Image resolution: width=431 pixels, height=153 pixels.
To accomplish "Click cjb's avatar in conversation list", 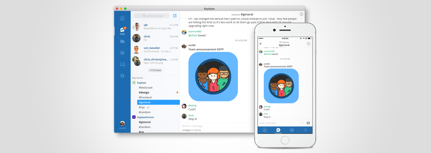I will click(x=137, y=27).
